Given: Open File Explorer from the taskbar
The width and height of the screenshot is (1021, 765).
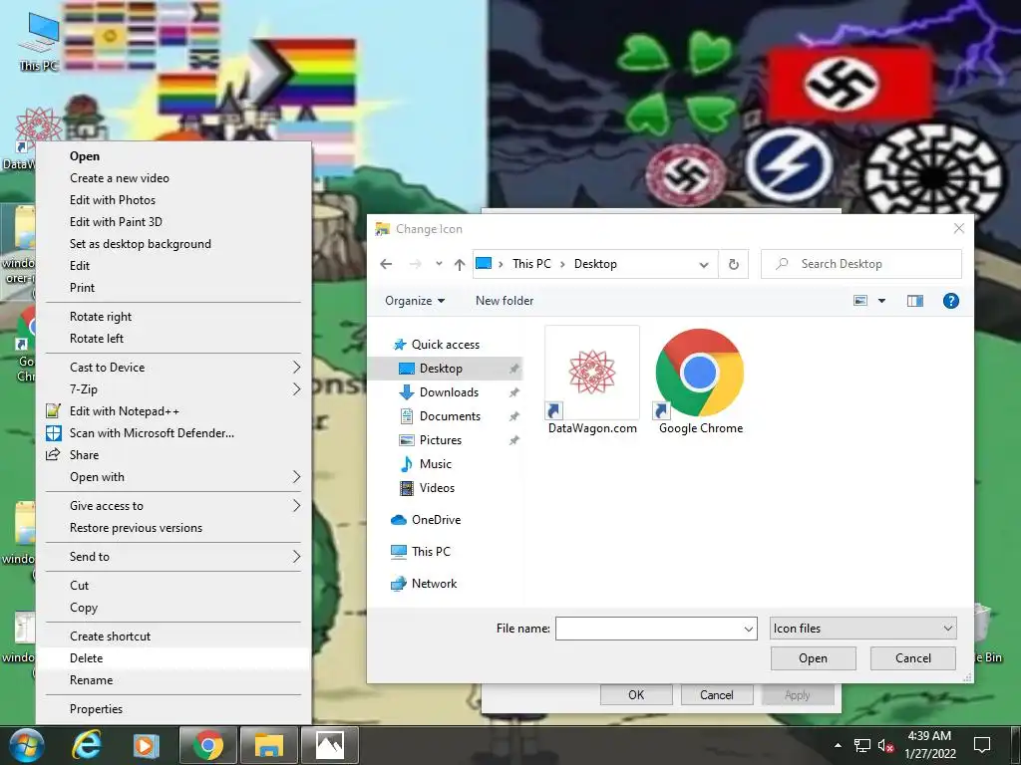Looking at the screenshot, I should point(268,745).
